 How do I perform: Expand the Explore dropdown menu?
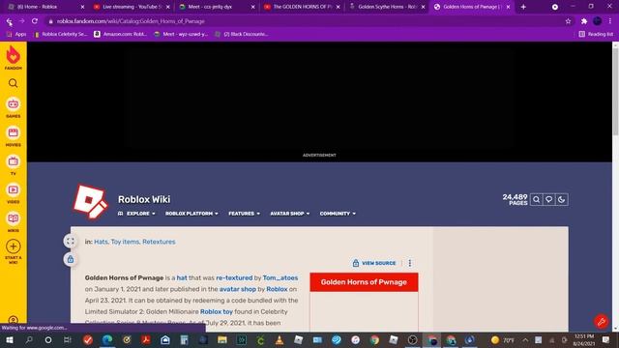(137, 214)
